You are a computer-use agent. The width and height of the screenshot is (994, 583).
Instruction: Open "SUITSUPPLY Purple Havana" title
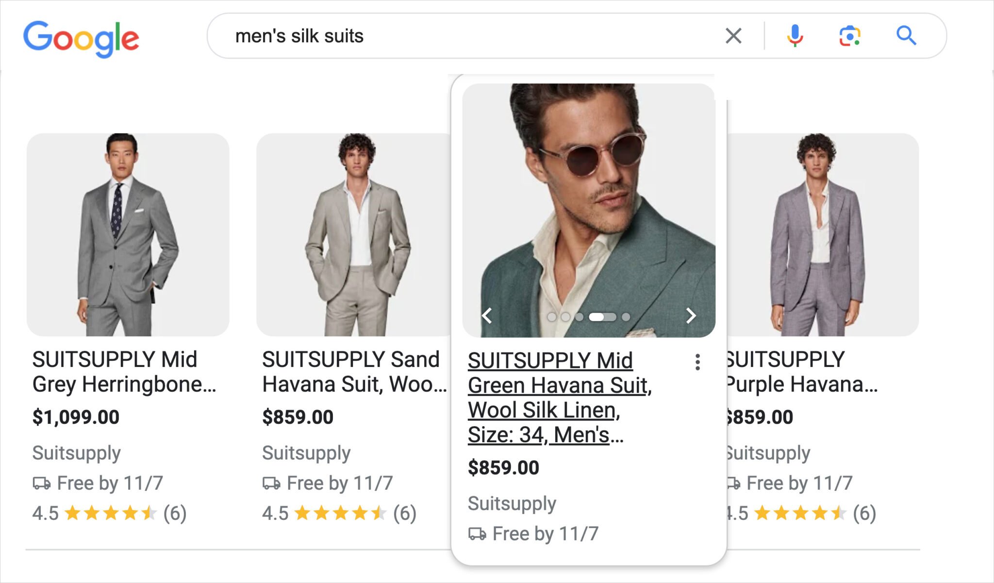coord(802,372)
